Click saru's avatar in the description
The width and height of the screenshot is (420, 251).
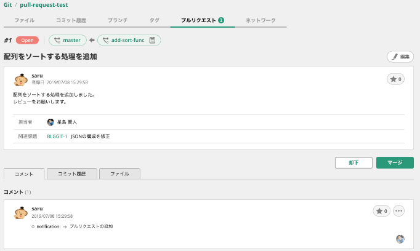point(20,80)
